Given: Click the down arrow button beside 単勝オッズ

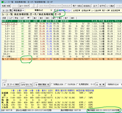Looking at the screenshot, I should (x=57, y=10).
